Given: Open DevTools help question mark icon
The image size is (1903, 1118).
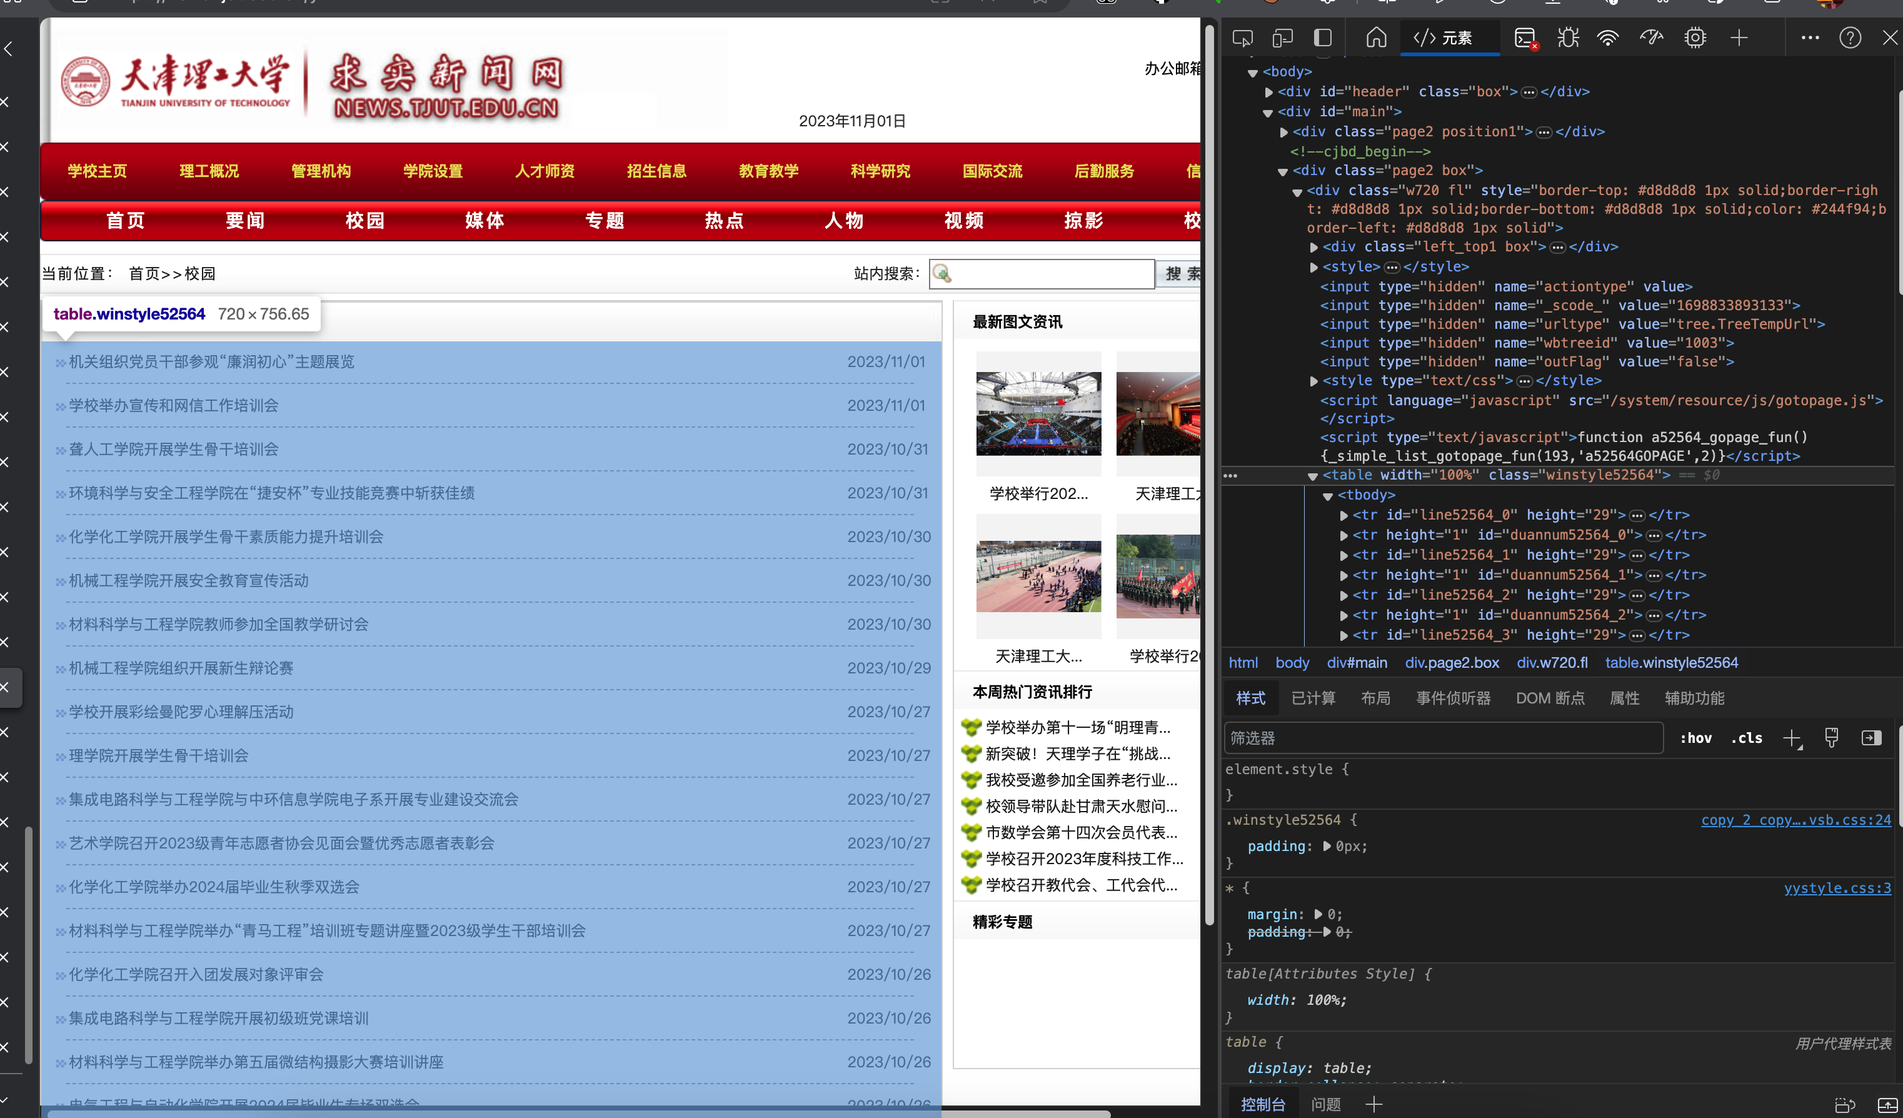Looking at the screenshot, I should point(1849,38).
